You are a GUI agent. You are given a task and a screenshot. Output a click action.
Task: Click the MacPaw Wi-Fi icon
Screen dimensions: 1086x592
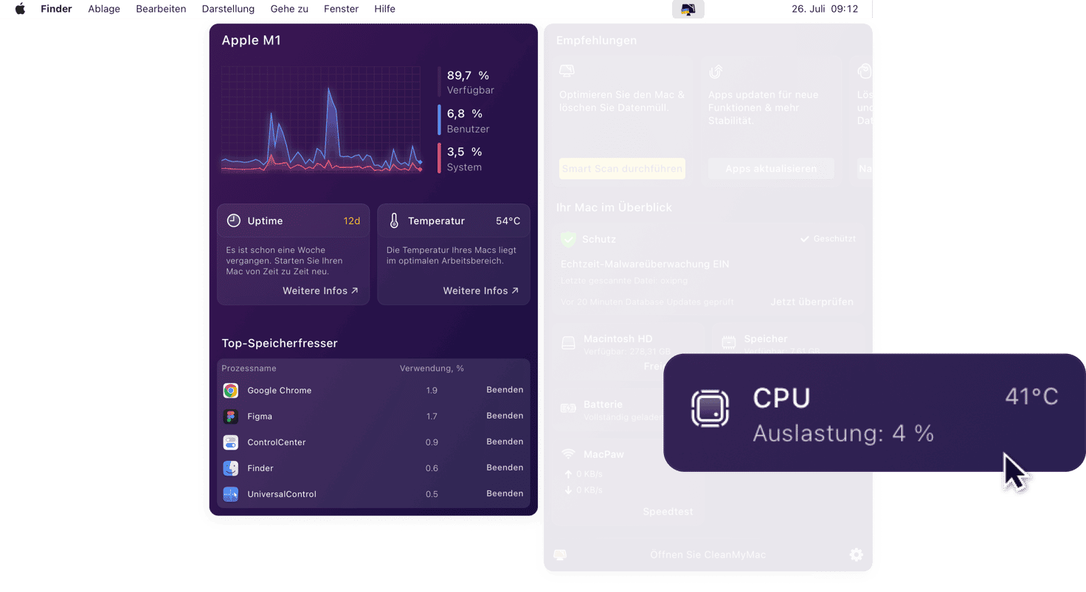(568, 454)
